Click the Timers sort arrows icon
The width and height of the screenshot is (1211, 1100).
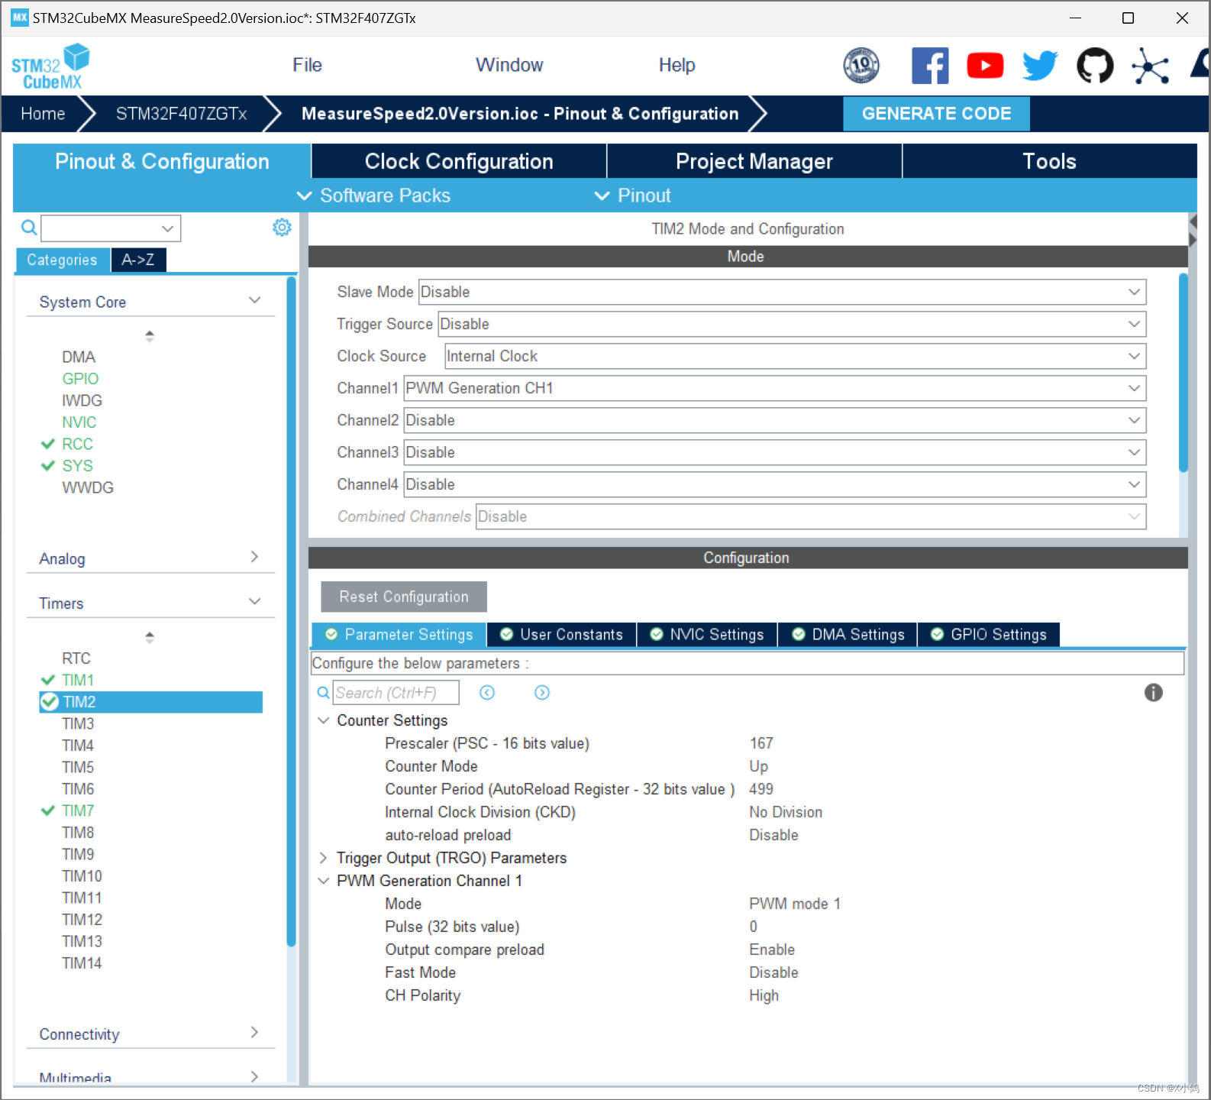click(x=150, y=637)
